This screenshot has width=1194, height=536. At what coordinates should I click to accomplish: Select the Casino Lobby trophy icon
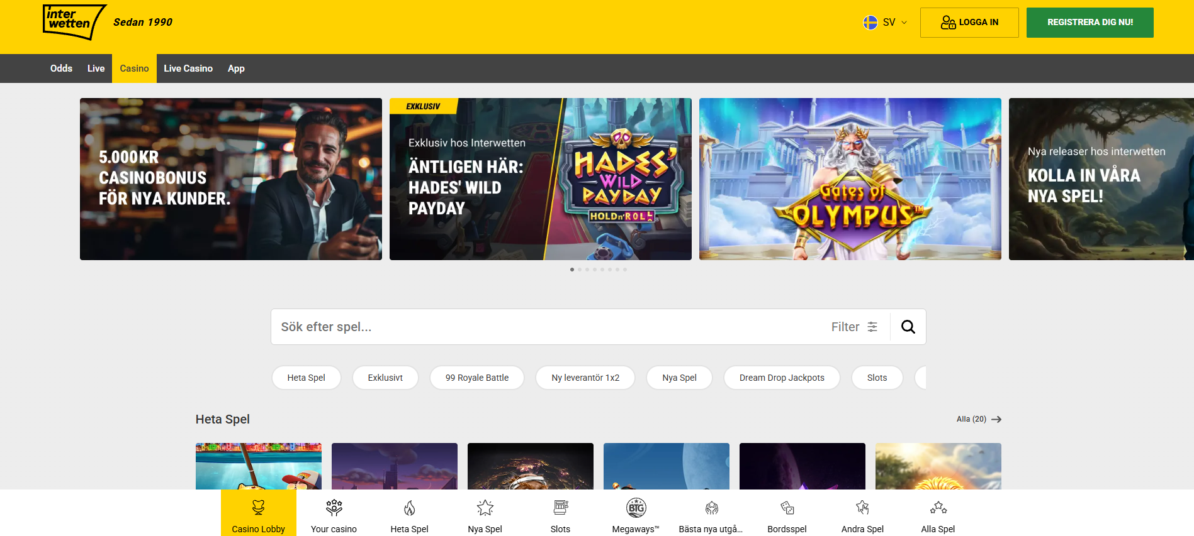point(258,507)
